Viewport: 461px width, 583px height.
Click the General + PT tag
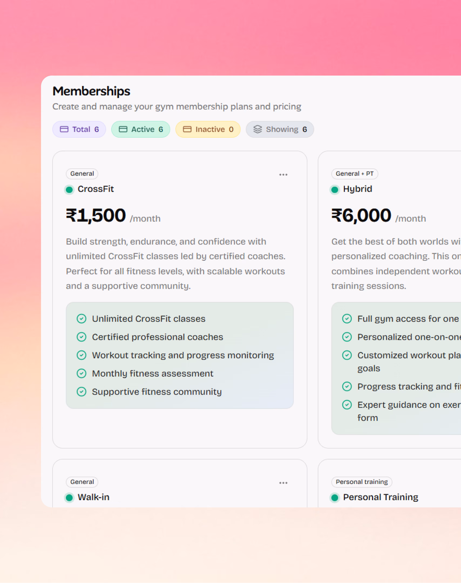point(355,174)
